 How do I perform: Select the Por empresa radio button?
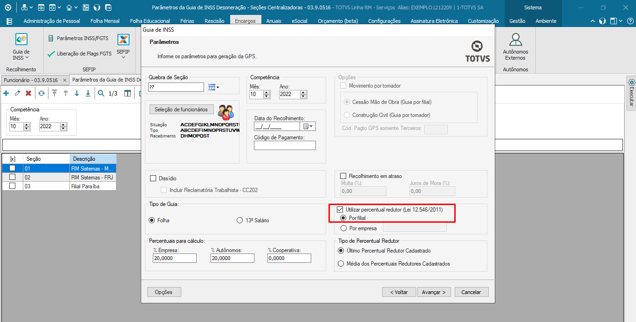coord(344,228)
